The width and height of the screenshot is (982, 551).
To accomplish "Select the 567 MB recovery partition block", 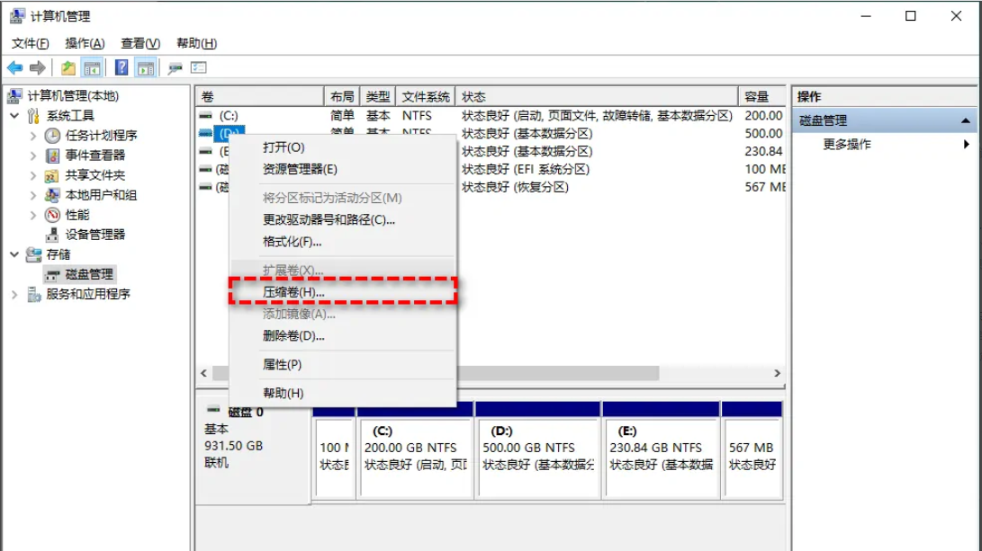I will click(x=752, y=458).
